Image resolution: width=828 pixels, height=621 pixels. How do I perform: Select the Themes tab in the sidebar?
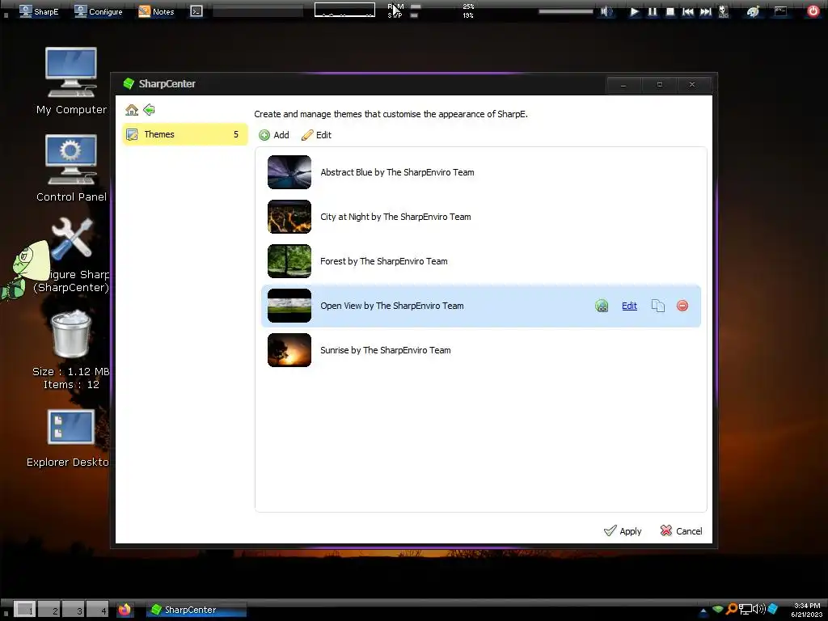185,134
